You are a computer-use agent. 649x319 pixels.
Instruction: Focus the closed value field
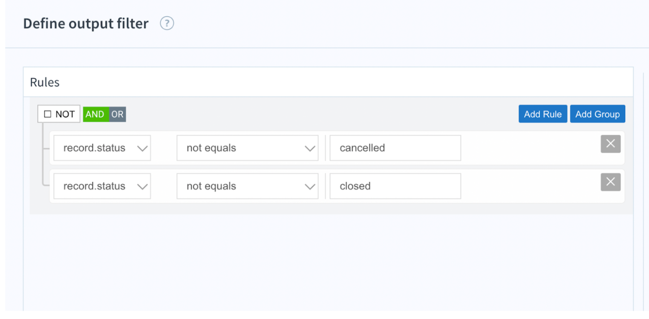point(395,186)
